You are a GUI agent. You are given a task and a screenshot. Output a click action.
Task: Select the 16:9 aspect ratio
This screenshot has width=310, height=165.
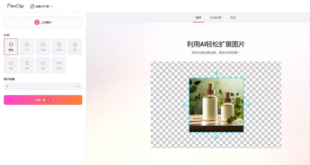click(43, 47)
